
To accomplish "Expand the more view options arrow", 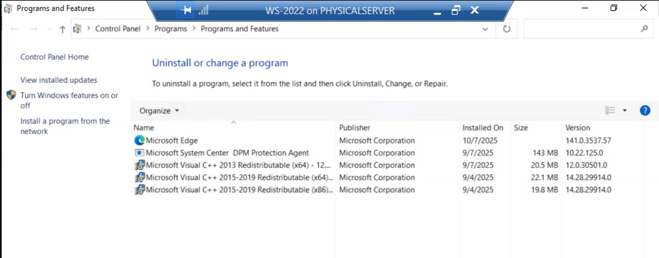I will (625, 111).
